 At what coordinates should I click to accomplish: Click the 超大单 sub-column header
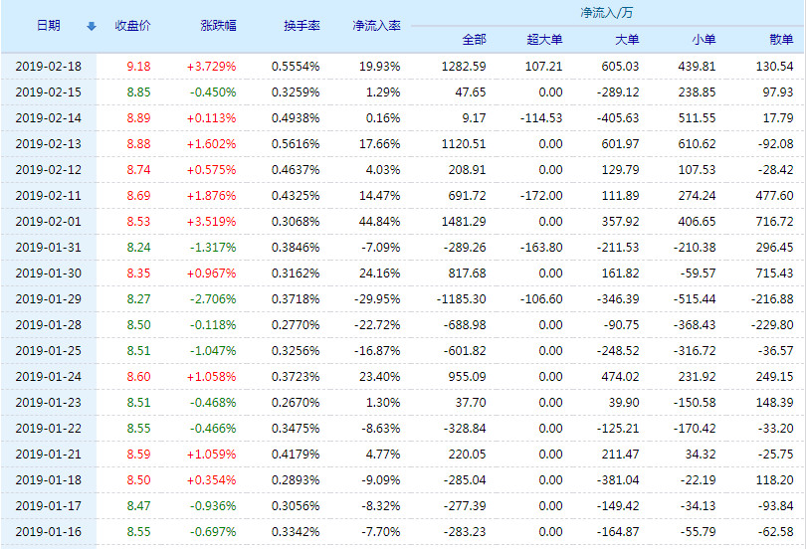coord(544,40)
